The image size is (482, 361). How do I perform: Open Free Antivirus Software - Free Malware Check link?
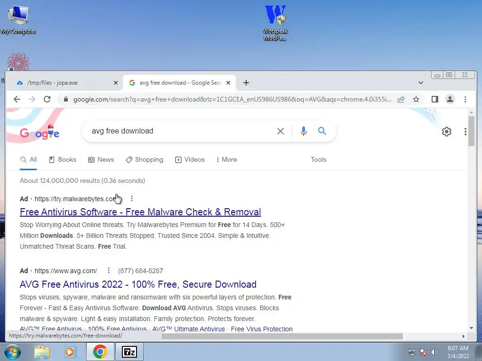140,212
